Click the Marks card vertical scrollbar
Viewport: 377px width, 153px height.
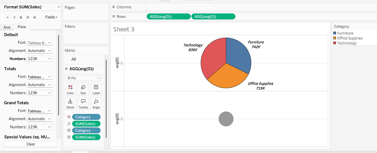[x=106, y=98]
